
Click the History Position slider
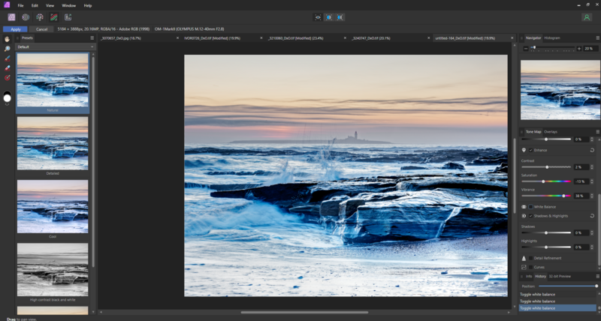[568, 286]
